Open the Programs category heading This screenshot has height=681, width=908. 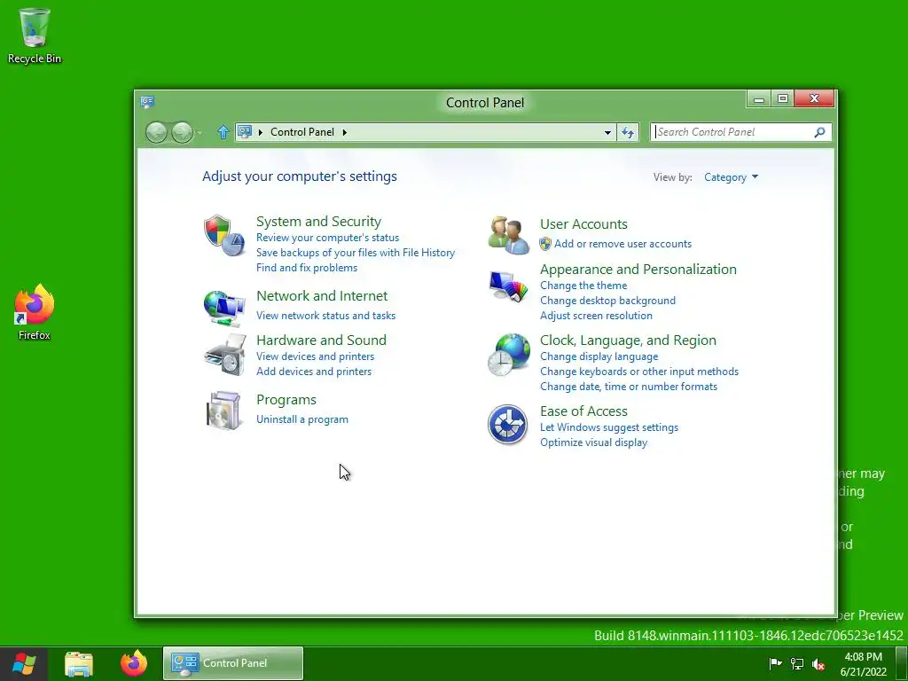point(286,400)
